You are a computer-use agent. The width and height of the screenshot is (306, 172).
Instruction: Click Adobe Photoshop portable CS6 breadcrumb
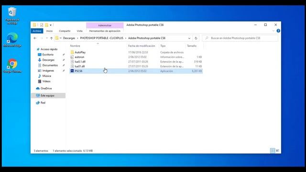(x=147, y=38)
